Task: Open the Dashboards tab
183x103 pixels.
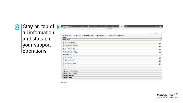Action: pos(83,26)
